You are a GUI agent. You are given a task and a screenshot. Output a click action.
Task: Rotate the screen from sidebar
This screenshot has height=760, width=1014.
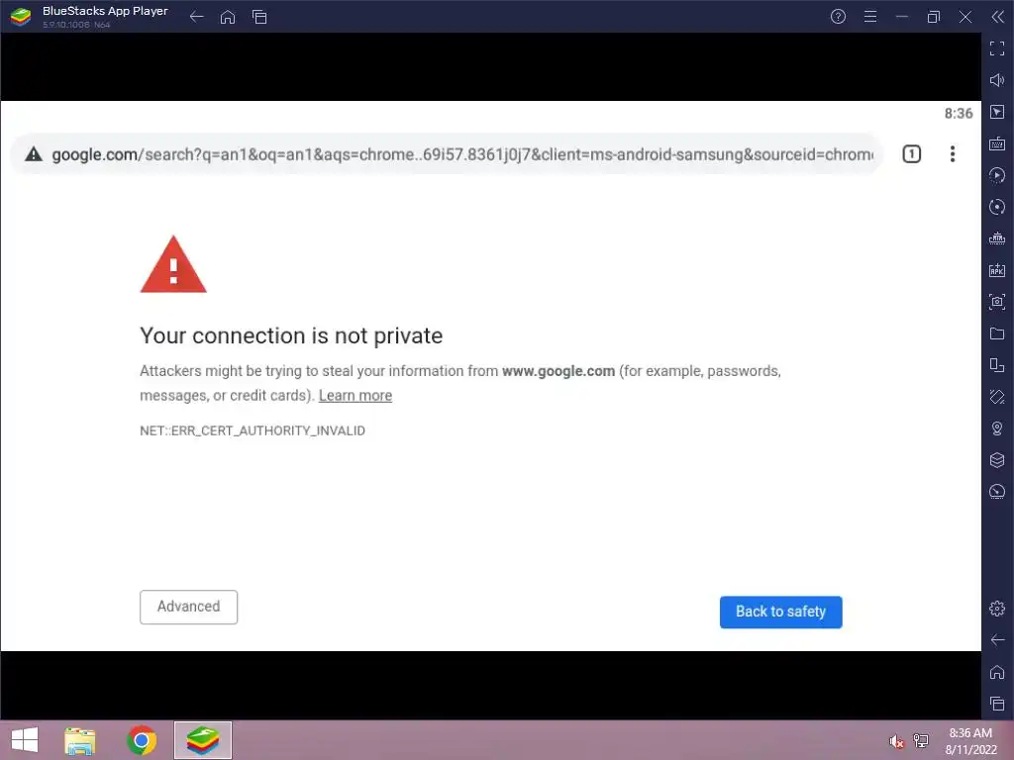997,397
